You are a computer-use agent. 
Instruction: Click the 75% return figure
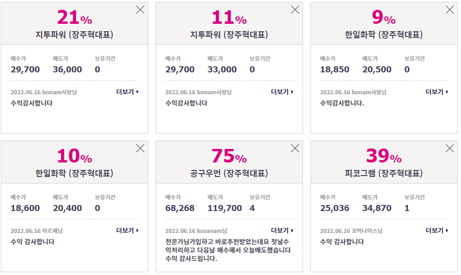[x=229, y=156]
